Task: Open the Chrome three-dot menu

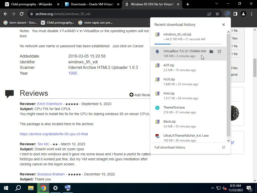Action: click(x=251, y=14)
